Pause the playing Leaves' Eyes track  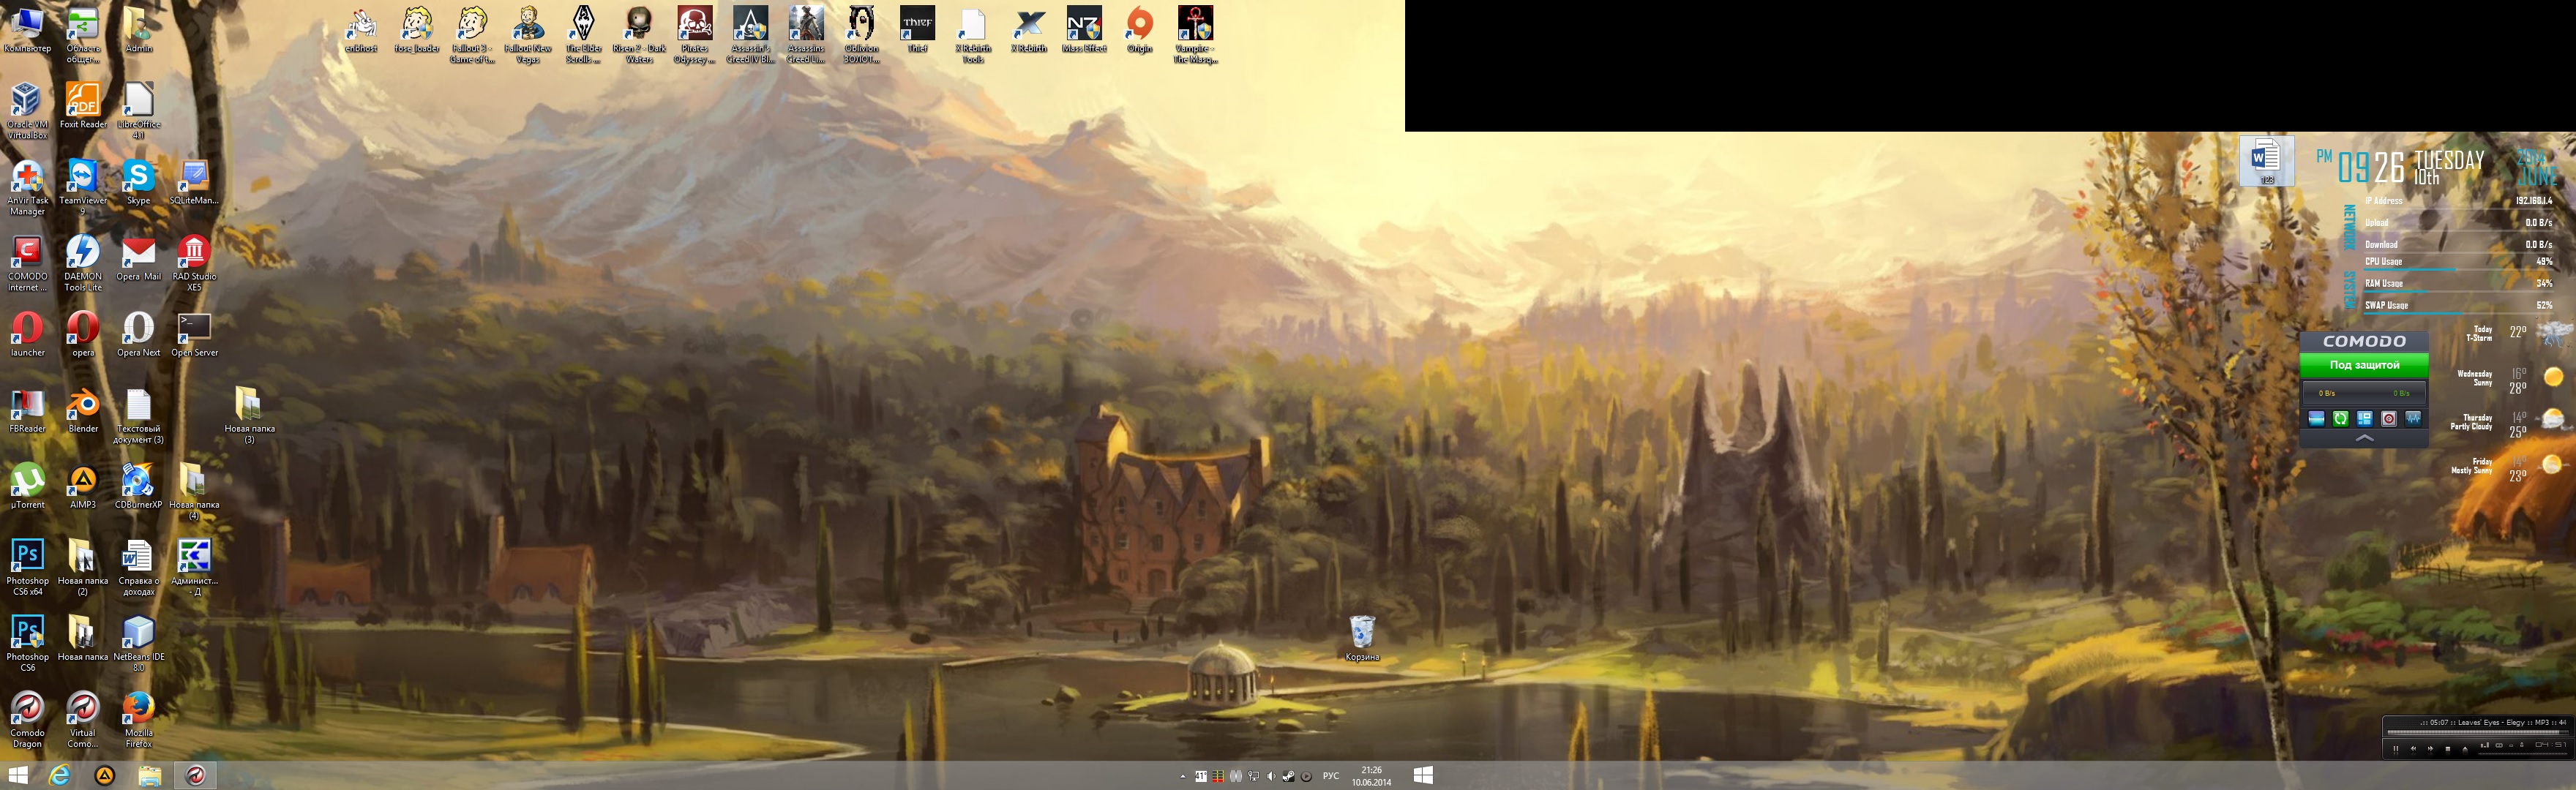pyautogui.click(x=2396, y=749)
